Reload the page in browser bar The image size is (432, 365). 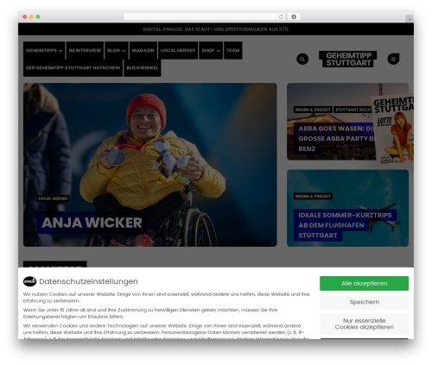coord(281,17)
